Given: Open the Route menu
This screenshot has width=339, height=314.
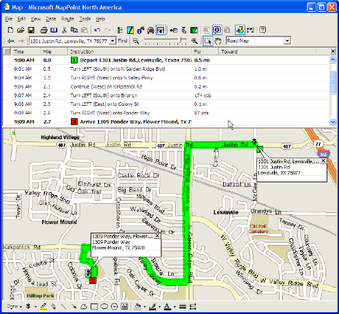Looking at the screenshot, I should [x=67, y=19].
